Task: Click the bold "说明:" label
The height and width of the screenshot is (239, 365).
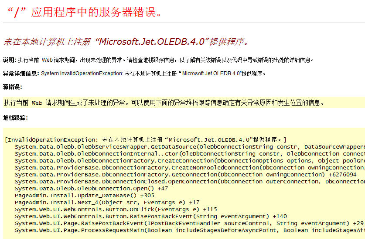Action: [x=10, y=60]
